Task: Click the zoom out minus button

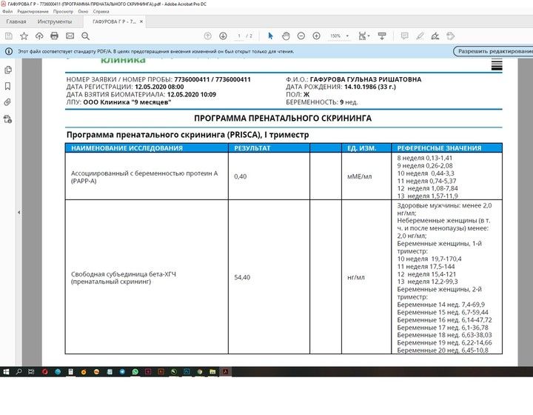Action: click(302, 36)
